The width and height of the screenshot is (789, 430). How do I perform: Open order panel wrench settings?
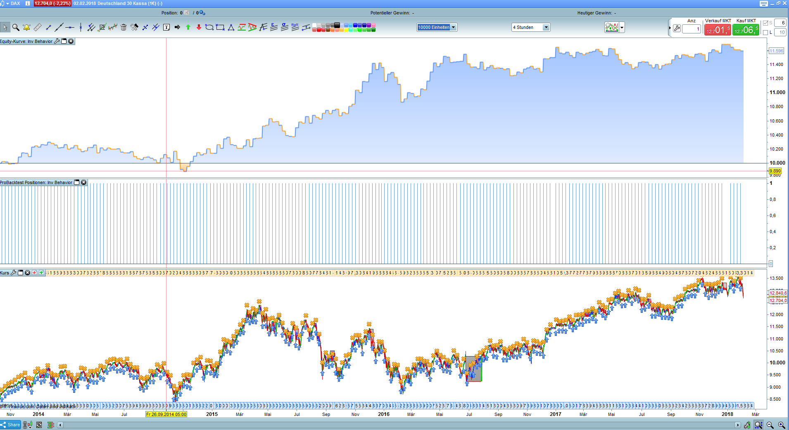677,28
